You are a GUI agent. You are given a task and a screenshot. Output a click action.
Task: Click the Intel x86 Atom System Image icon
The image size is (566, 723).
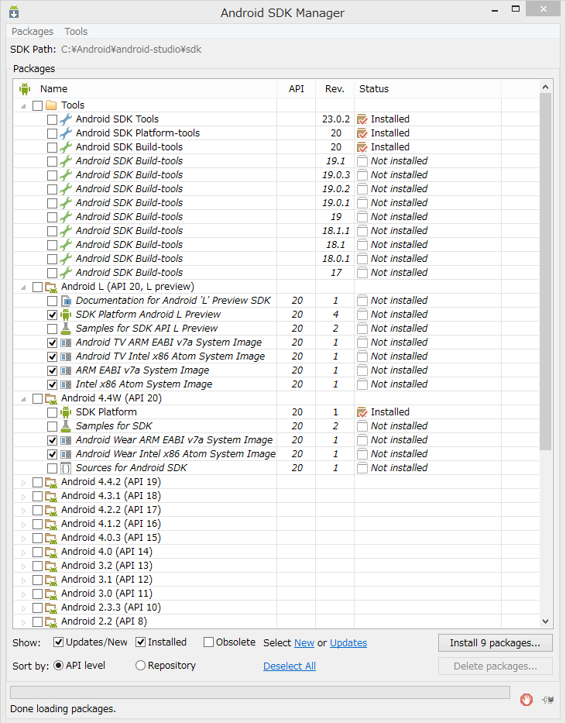[66, 384]
